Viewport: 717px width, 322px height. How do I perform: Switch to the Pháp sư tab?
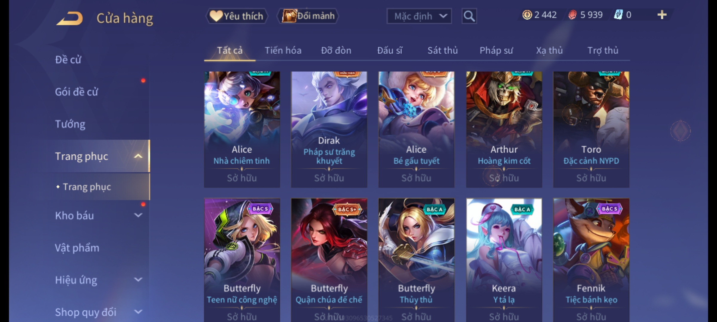tap(496, 50)
